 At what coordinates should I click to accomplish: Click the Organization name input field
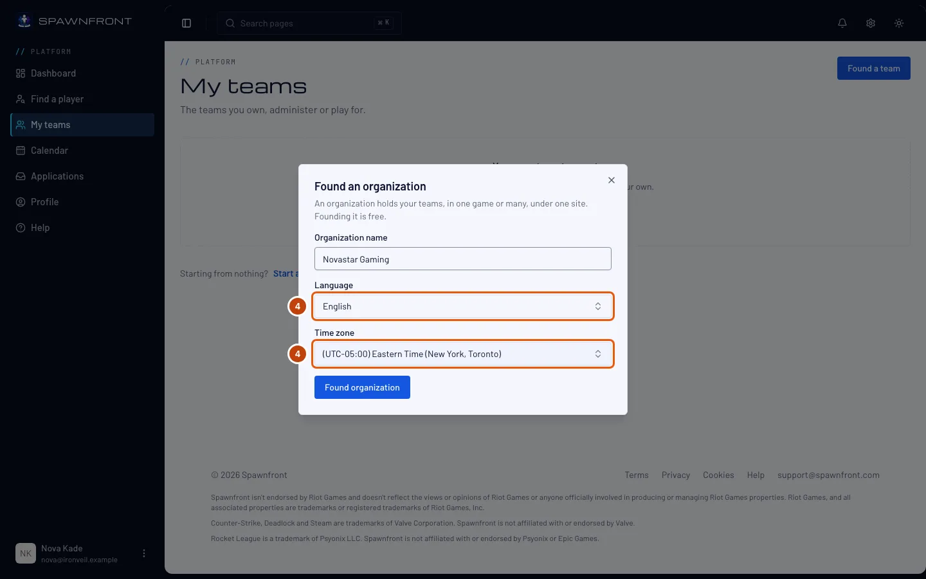(463, 259)
